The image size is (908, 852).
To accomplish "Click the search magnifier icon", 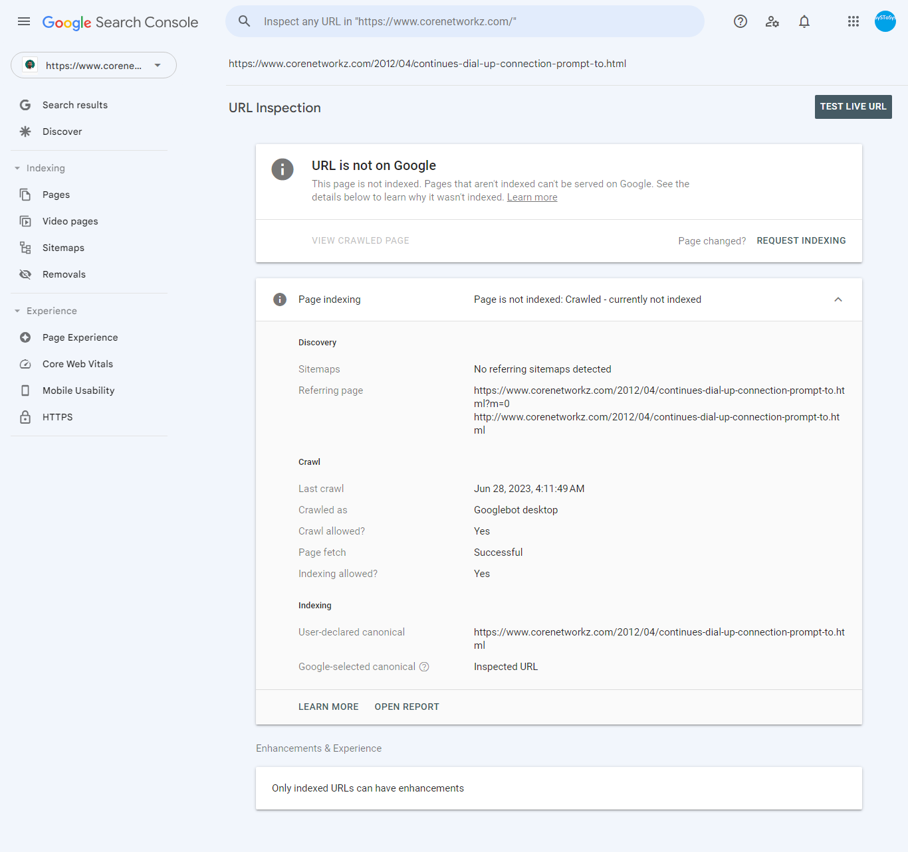I will (x=245, y=21).
